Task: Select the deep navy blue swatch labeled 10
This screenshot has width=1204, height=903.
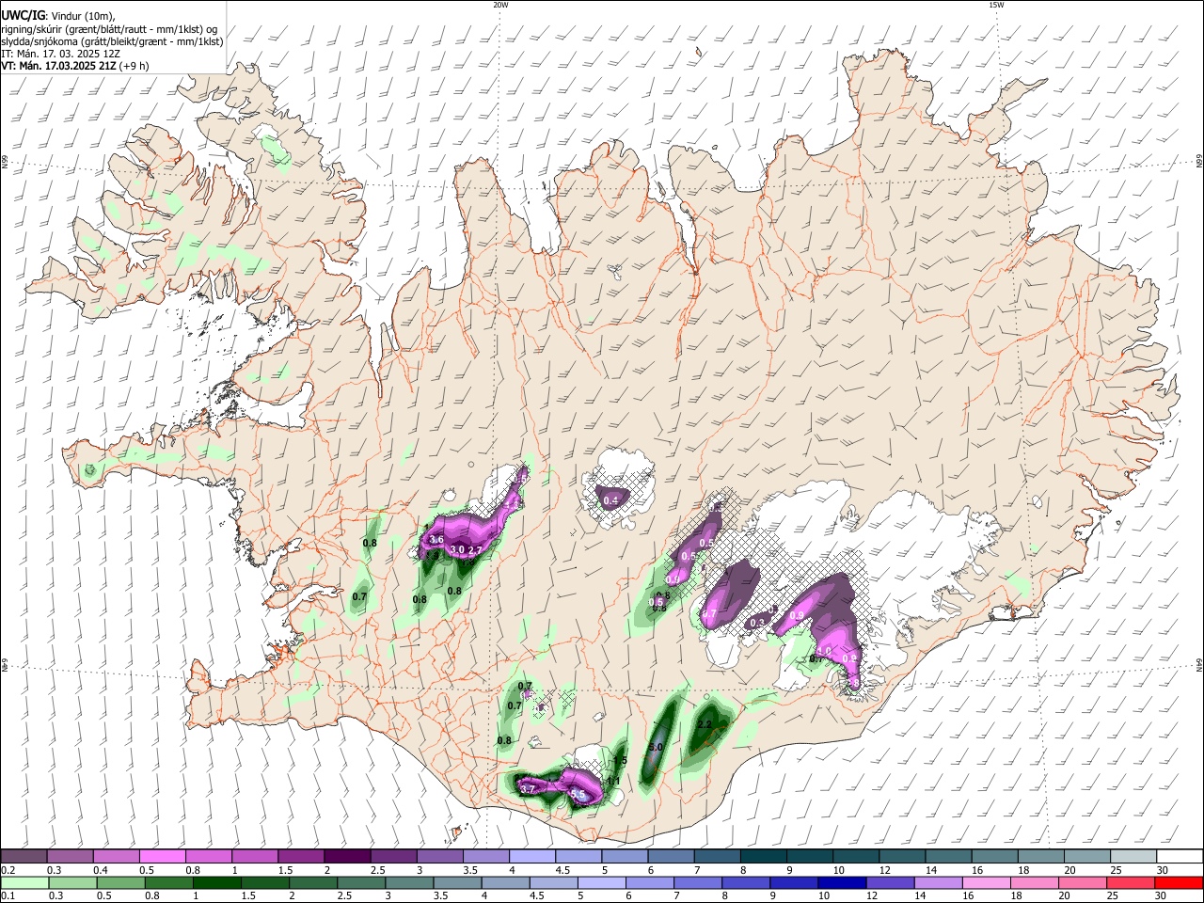Action: tap(842, 882)
